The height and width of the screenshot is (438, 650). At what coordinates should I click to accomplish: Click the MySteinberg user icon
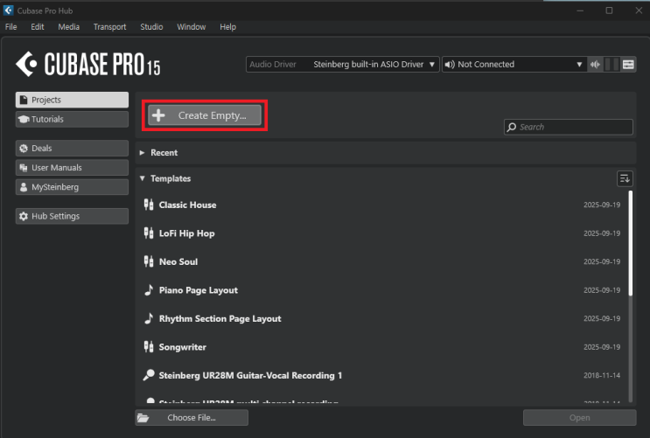coord(24,187)
